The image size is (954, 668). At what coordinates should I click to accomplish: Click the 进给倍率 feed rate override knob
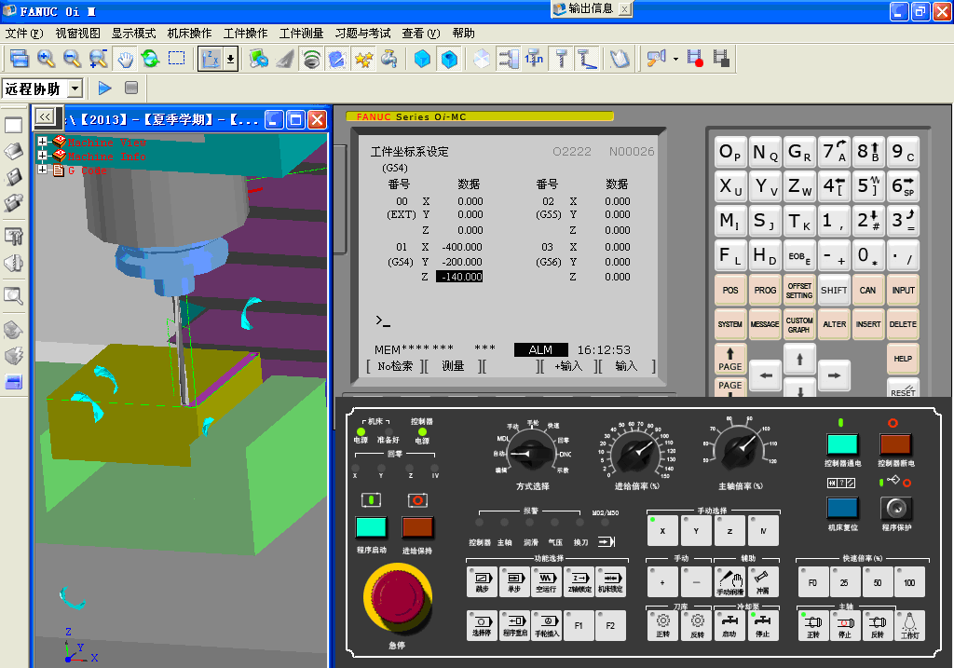click(x=635, y=454)
